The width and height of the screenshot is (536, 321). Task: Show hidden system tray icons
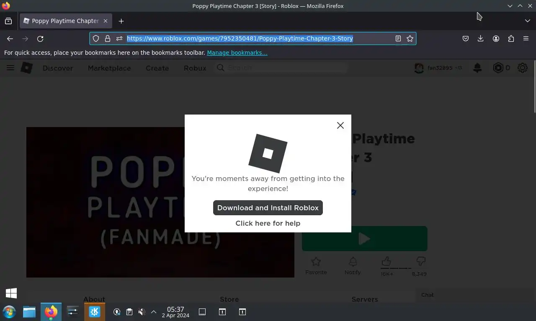tap(154, 312)
